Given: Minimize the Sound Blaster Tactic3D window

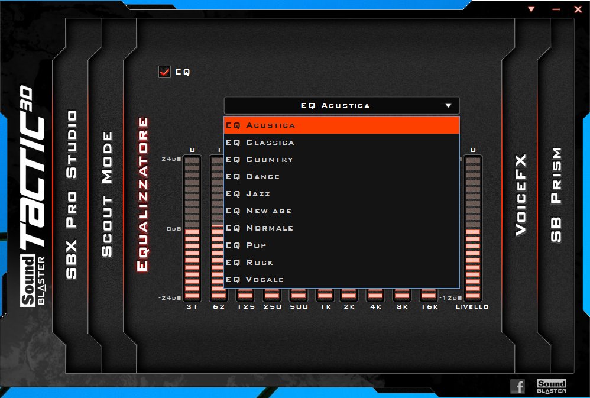Looking at the screenshot, I should 556,9.
